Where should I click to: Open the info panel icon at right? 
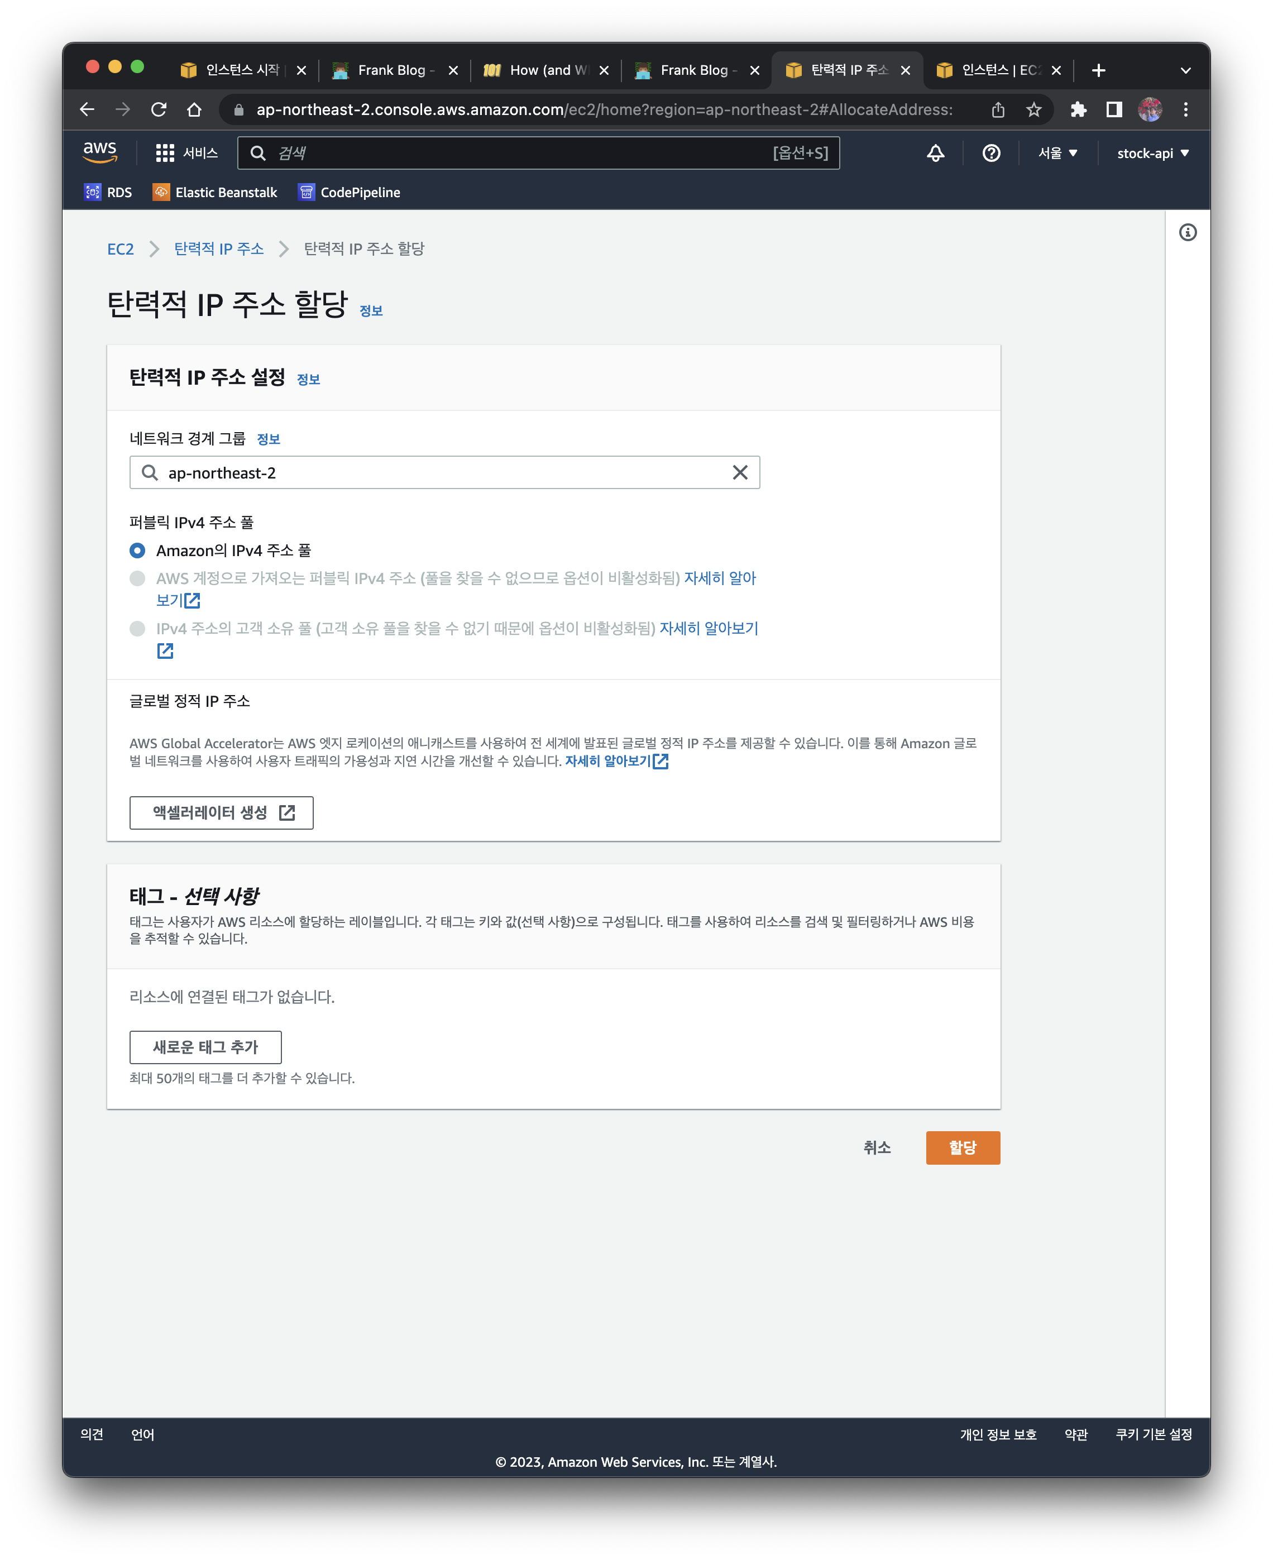pos(1187,232)
